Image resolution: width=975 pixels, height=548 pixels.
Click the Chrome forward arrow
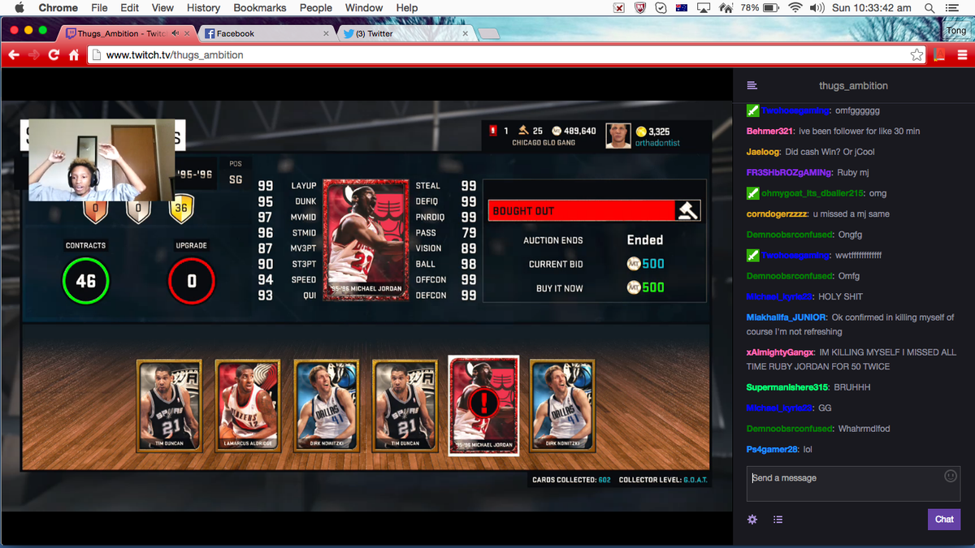pyautogui.click(x=34, y=55)
